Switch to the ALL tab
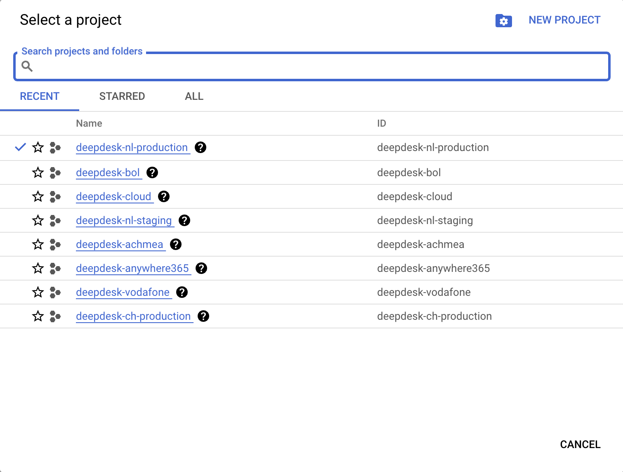The image size is (623, 472). pos(194,96)
